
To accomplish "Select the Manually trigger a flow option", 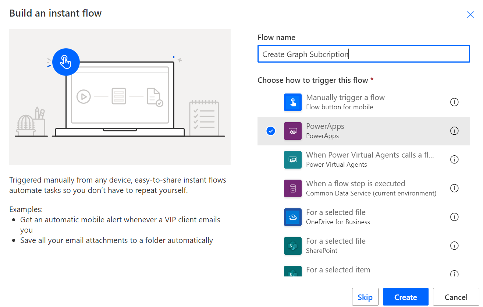I will coord(364,102).
